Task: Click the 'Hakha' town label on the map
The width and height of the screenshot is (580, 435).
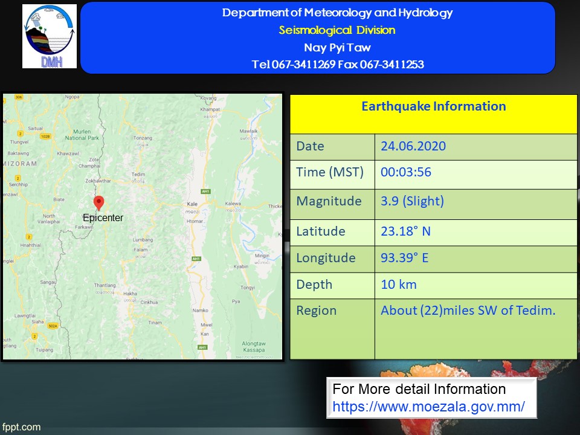Action: coord(130,294)
